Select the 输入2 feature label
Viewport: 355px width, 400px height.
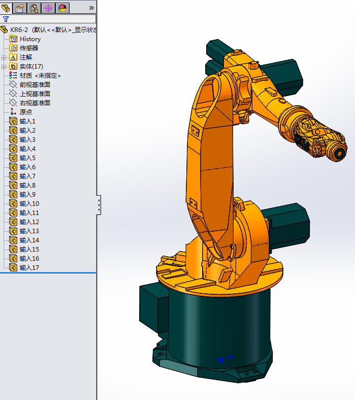pos(27,131)
